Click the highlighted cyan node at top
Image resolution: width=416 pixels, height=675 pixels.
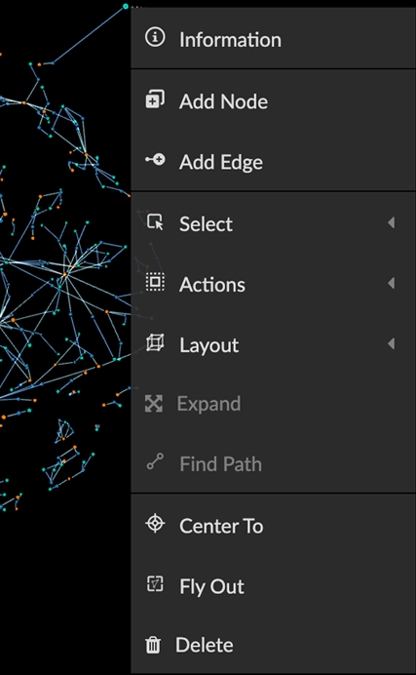click(x=126, y=6)
